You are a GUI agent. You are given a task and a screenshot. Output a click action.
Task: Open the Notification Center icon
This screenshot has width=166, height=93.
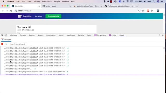162,2
